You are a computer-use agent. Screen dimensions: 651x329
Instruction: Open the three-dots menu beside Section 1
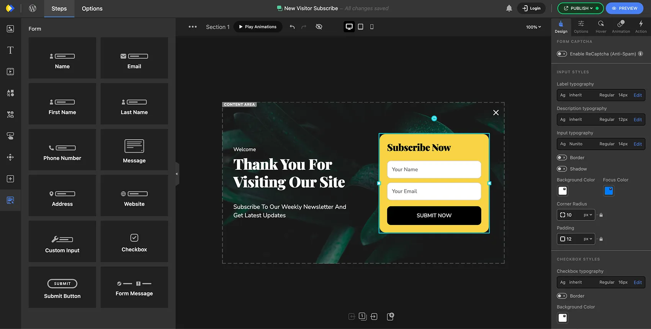pos(193,27)
